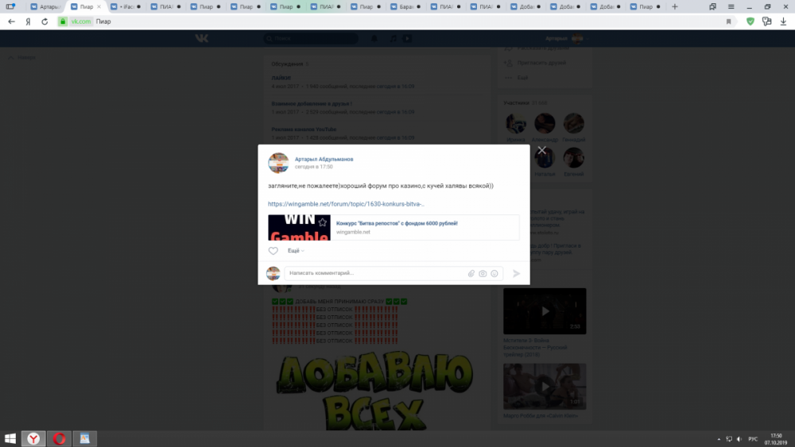Click the VK logo in the header
Viewport: 795px width, 447px height.
202,38
